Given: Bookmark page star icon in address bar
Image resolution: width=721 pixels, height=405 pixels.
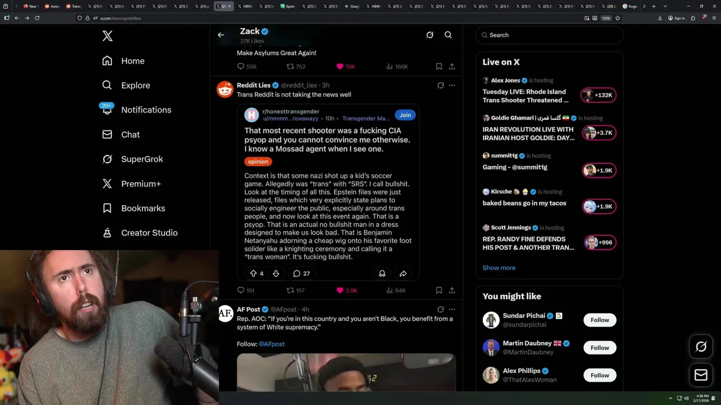Looking at the screenshot, I should (617, 18).
